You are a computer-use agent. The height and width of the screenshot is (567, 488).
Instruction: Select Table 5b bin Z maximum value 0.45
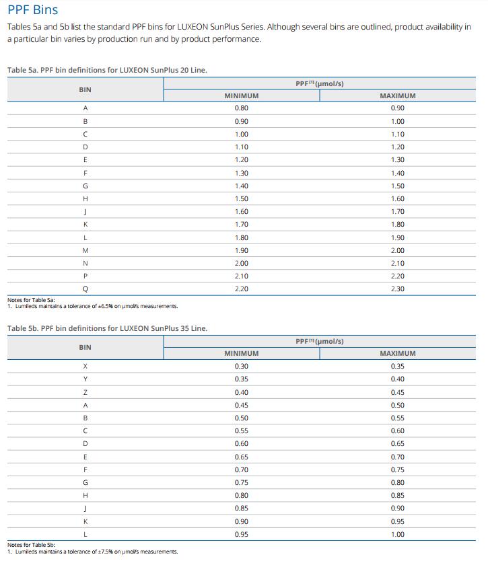[398, 393]
